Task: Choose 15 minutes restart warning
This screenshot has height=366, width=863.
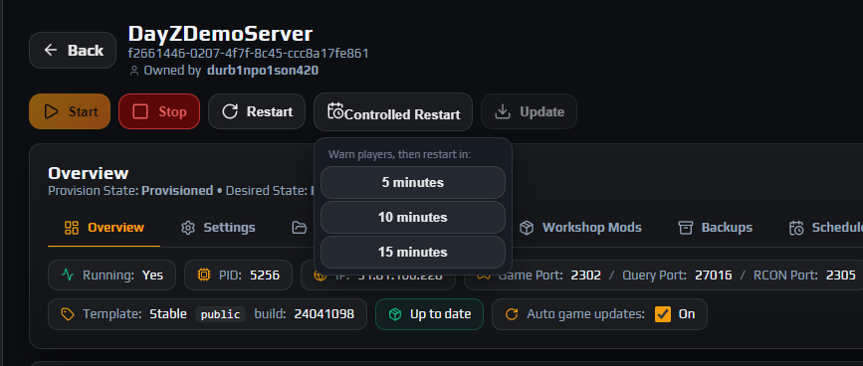Action: (x=413, y=253)
